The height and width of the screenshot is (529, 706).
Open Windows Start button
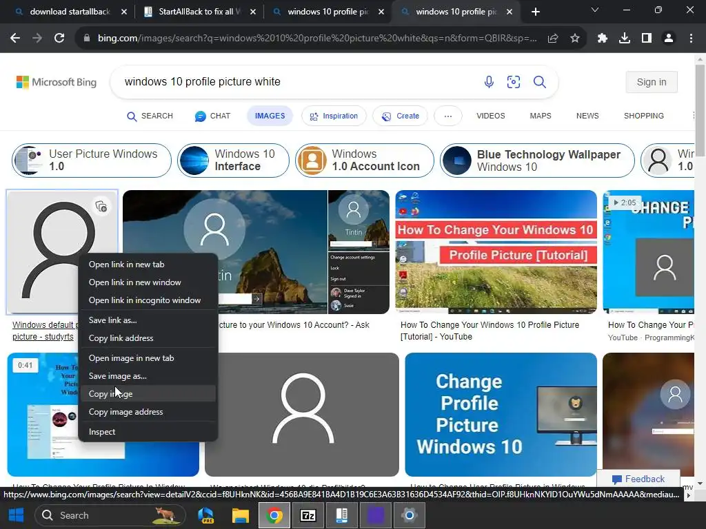(x=17, y=515)
